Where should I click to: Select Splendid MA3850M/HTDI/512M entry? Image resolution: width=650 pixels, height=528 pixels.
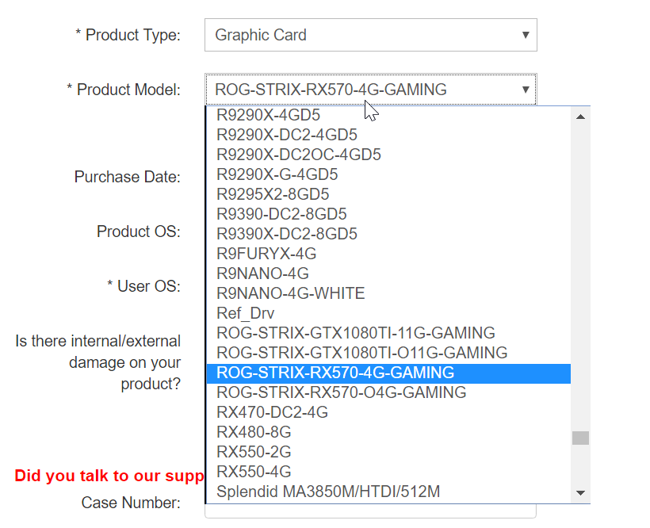388,492
